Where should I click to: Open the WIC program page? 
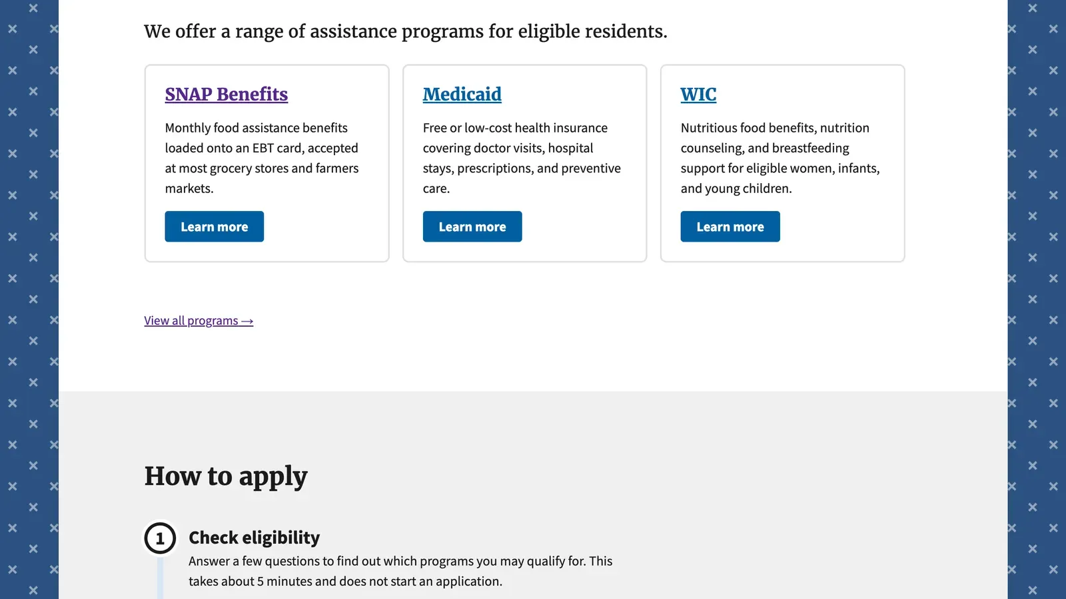698,94
